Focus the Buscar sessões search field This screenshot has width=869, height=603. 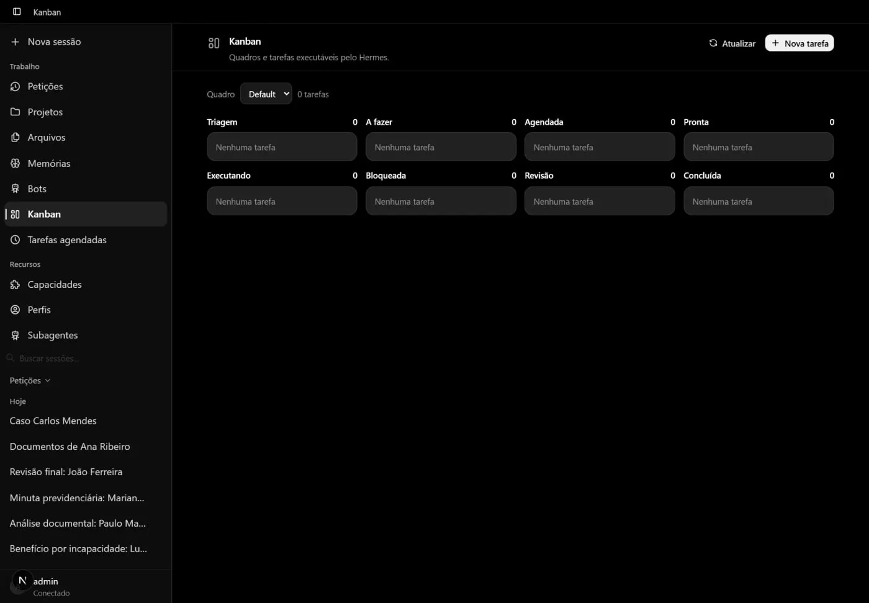point(86,359)
